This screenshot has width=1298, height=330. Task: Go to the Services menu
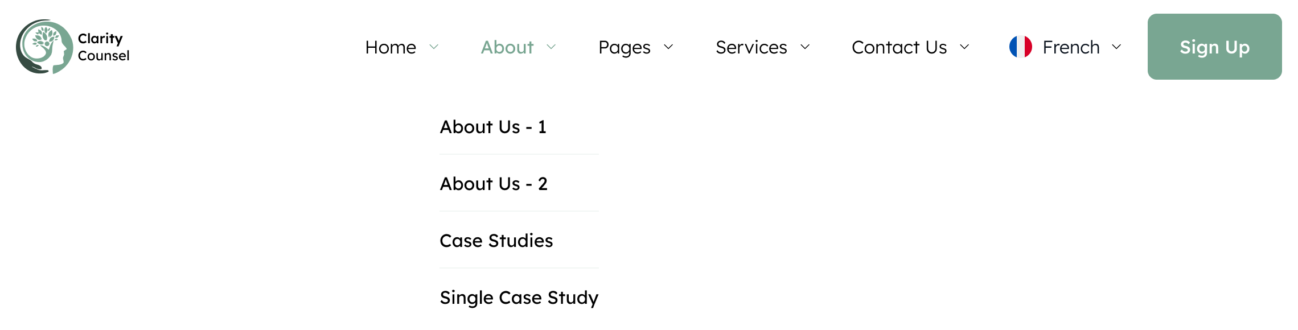751,47
